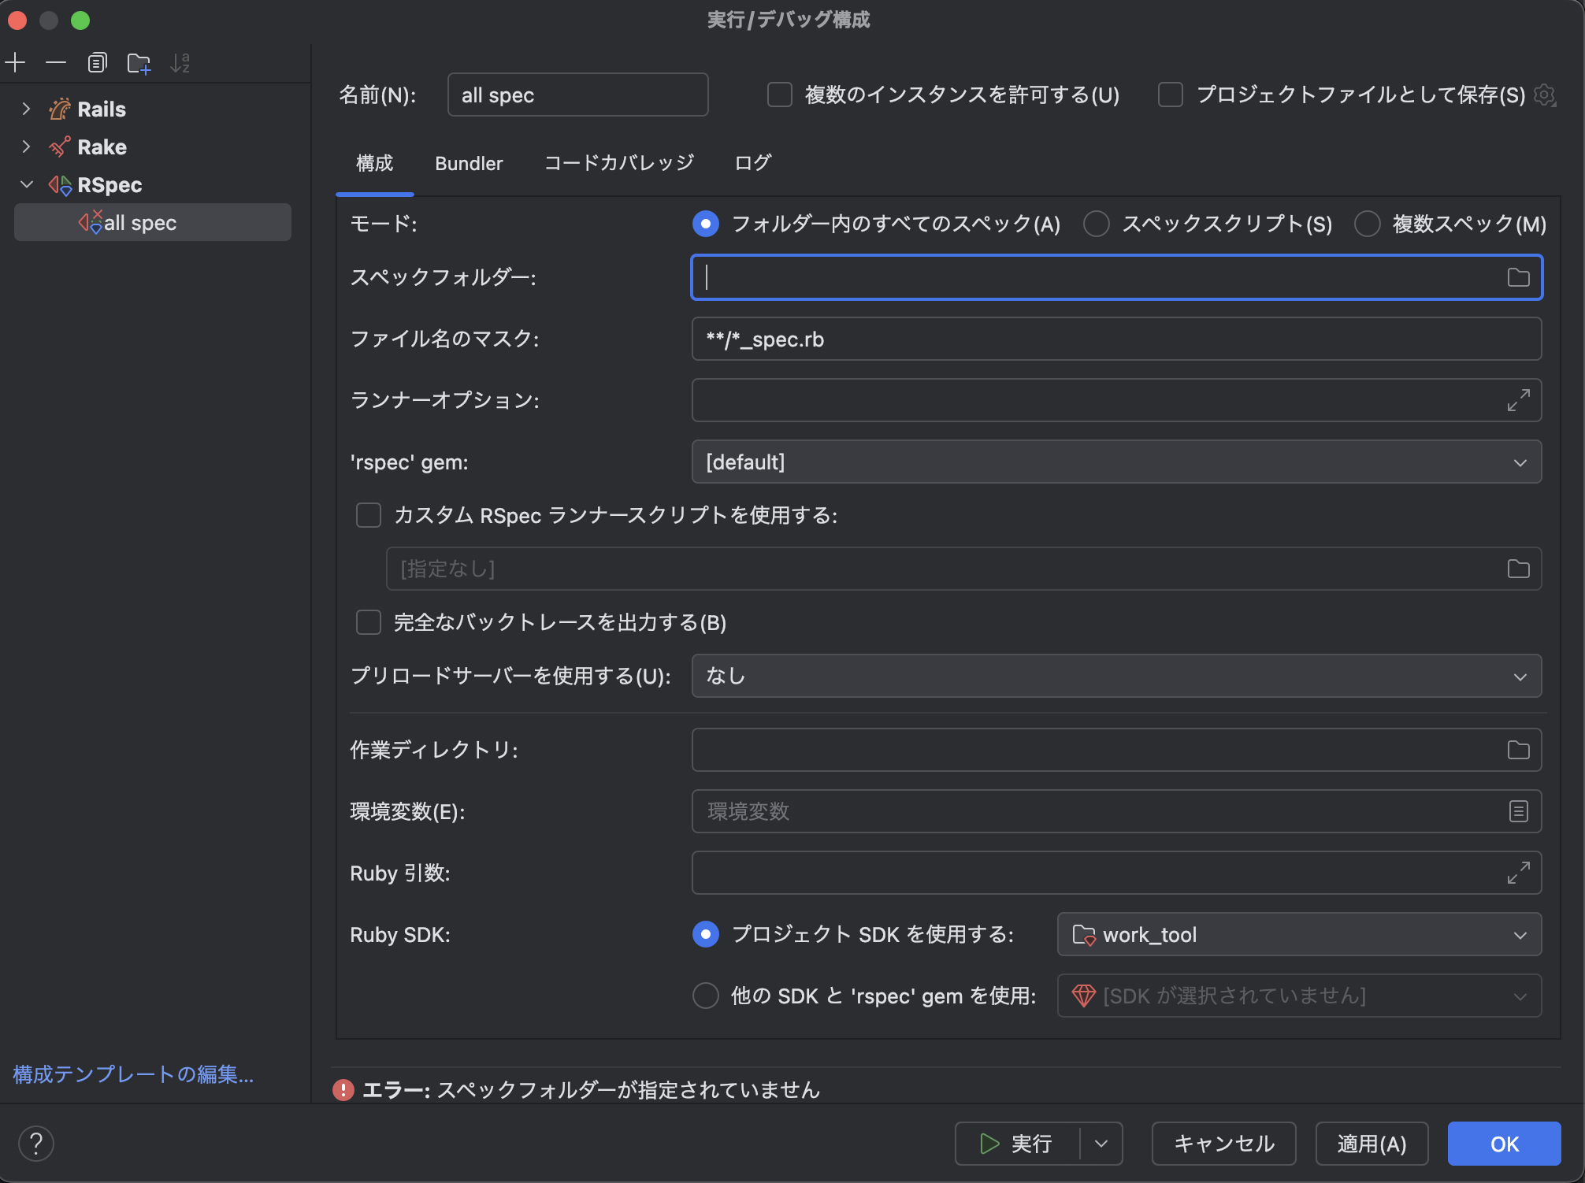Viewport: 1585px width, 1183px height.
Task: Enable 複数のインスタンスを許可する checkbox
Action: pos(779,95)
